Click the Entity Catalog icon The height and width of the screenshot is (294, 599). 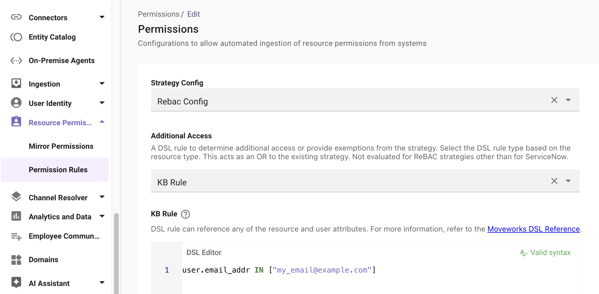[x=16, y=37]
